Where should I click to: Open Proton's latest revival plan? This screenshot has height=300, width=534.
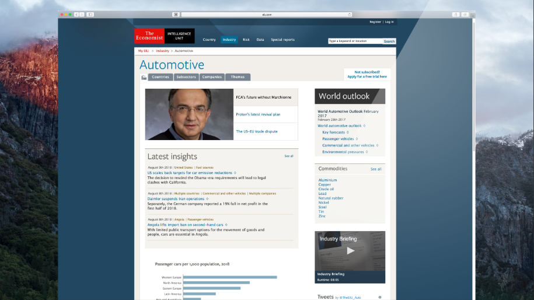pos(258,114)
